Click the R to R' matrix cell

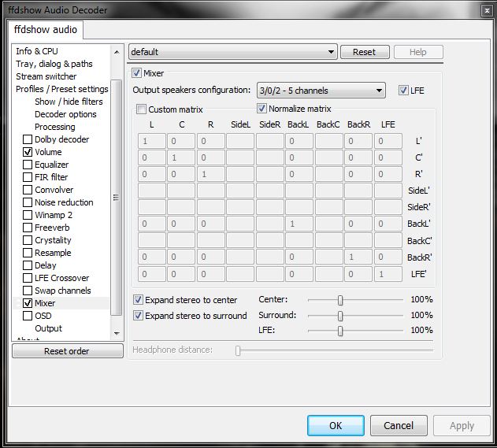click(x=211, y=174)
